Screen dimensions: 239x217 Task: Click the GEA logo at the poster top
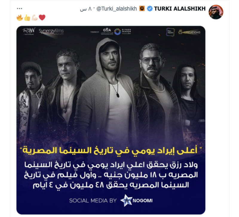point(107,32)
